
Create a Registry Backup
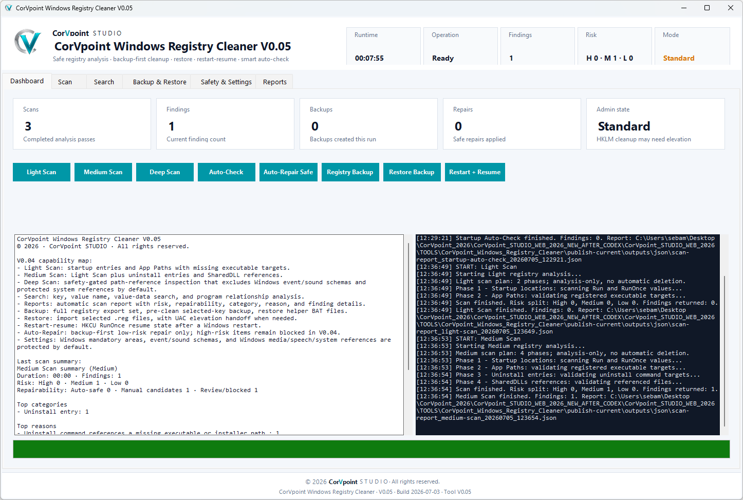click(350, 172)
